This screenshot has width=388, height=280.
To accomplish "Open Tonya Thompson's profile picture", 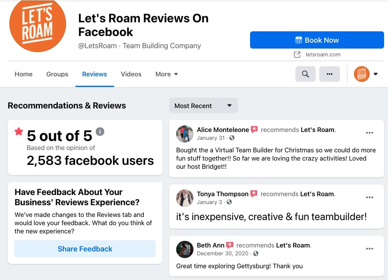I will pos(184,198).
